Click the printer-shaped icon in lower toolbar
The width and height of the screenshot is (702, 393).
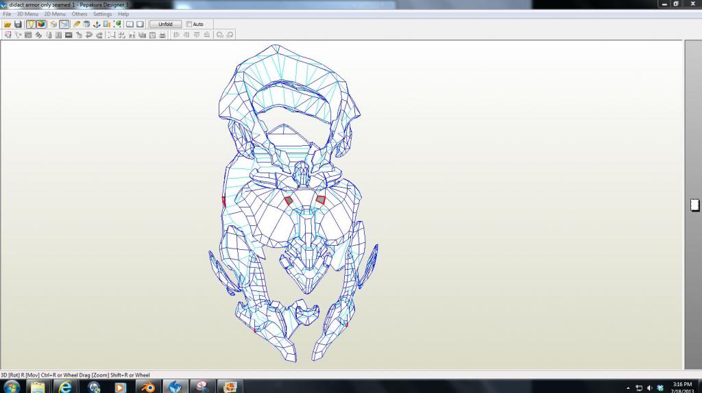[x=162, y=35]
